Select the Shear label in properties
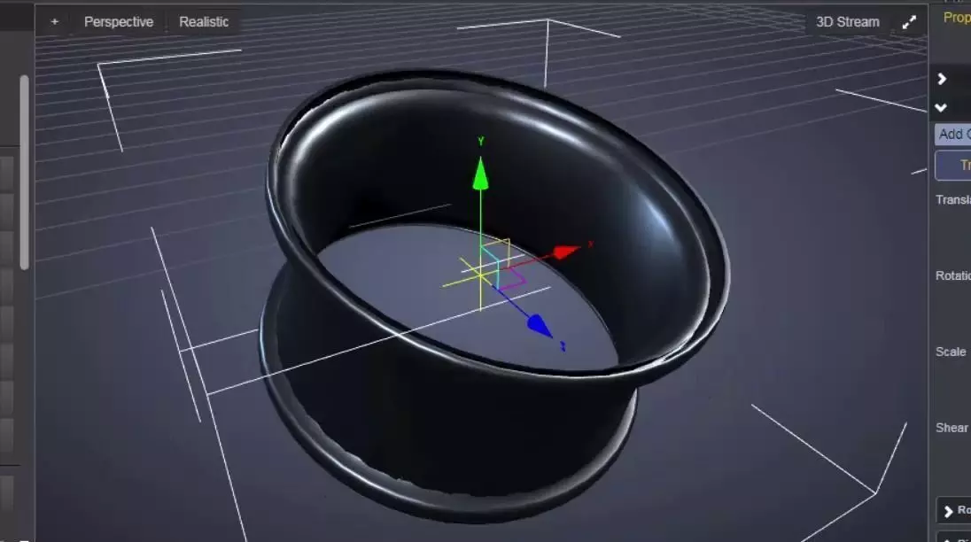 pos(952,428)
